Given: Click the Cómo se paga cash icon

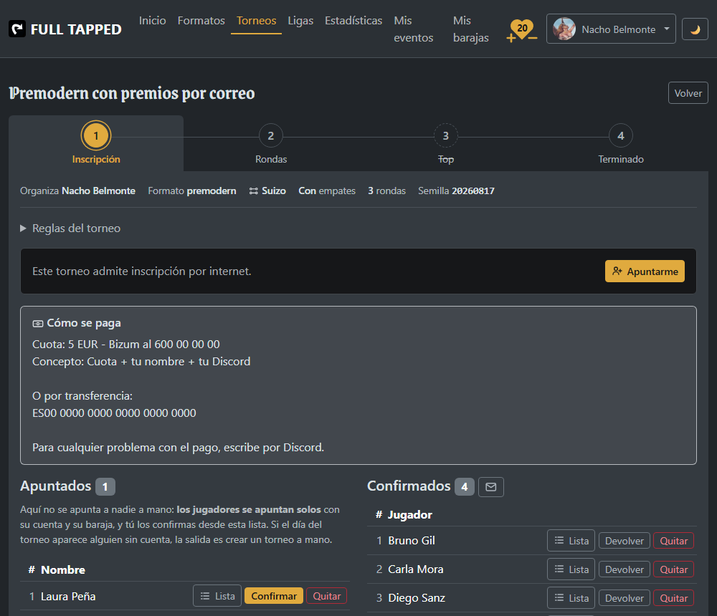Looking at the screenshot, I should tap(38, 324).
